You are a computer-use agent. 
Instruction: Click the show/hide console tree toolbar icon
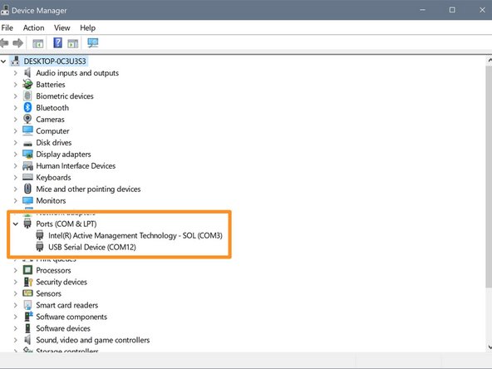pyautogui.click(x=38, y=43)
